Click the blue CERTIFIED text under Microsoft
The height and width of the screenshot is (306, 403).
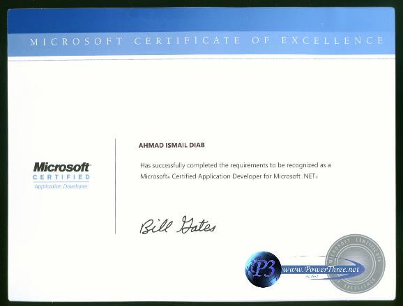click(x=61, y=177)
